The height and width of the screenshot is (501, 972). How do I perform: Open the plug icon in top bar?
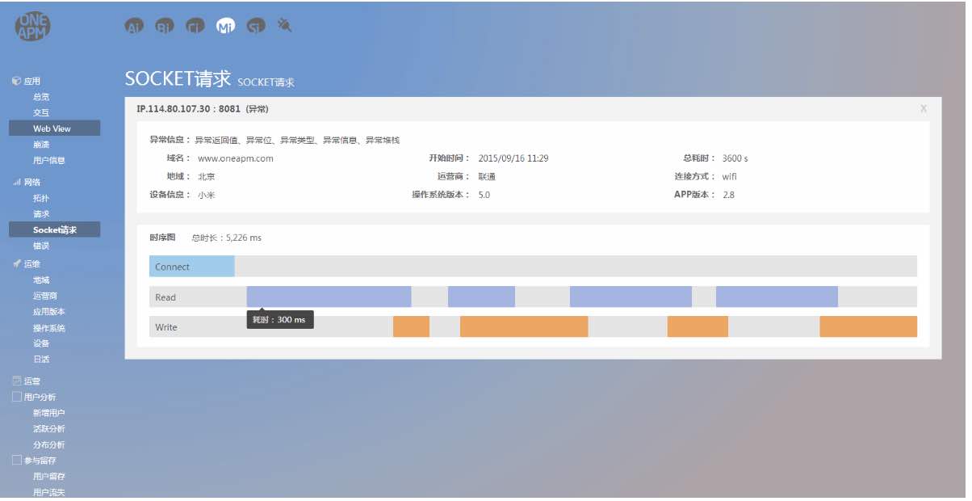[x=284, y=25]
